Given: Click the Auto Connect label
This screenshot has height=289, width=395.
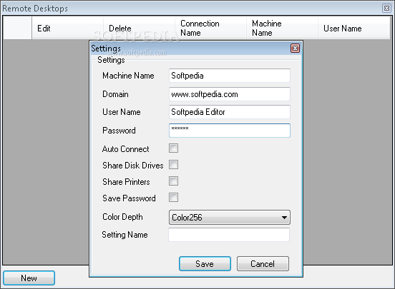Looking at the screenshot, I should (x=125, y=149).
